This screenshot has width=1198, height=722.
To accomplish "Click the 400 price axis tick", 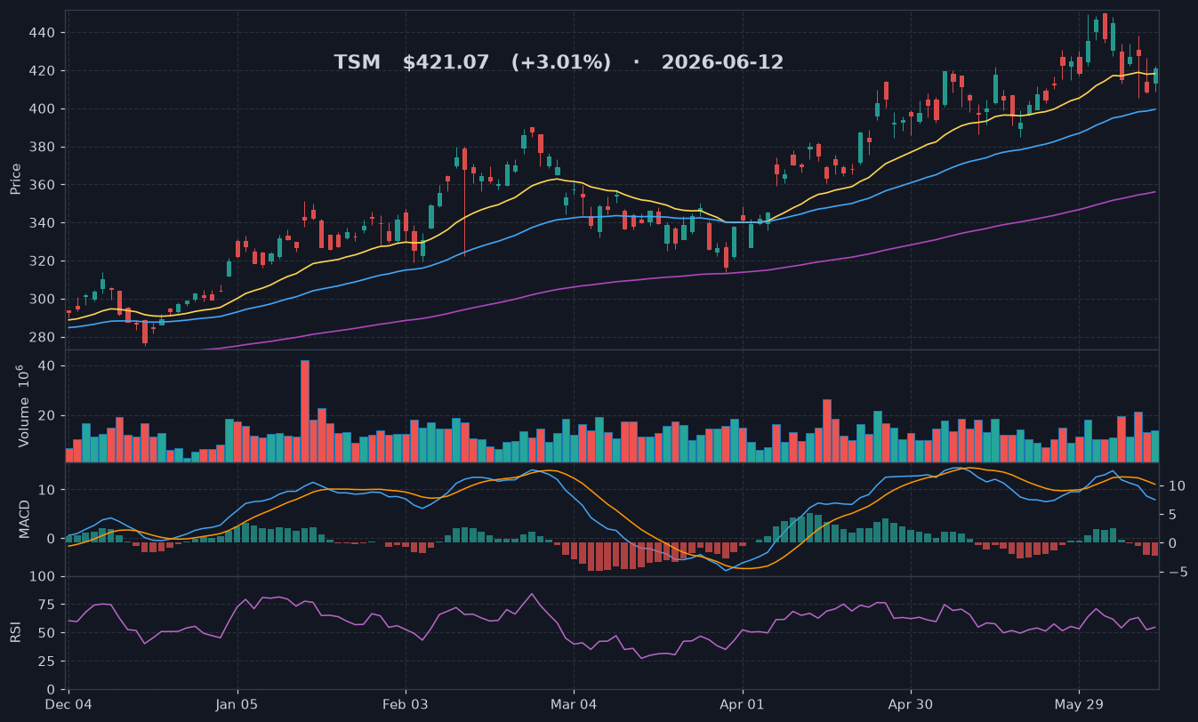I will tap(43, 109).
